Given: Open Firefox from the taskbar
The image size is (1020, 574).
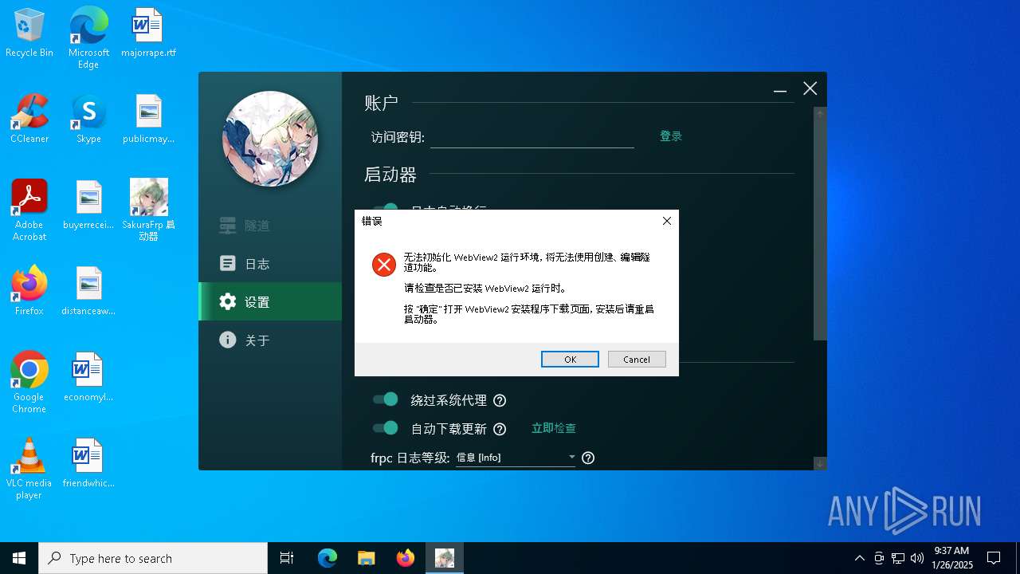Looking at the screenshot, I should (406, 558).
